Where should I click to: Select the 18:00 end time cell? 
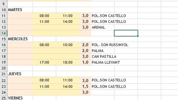pos(68,62)
